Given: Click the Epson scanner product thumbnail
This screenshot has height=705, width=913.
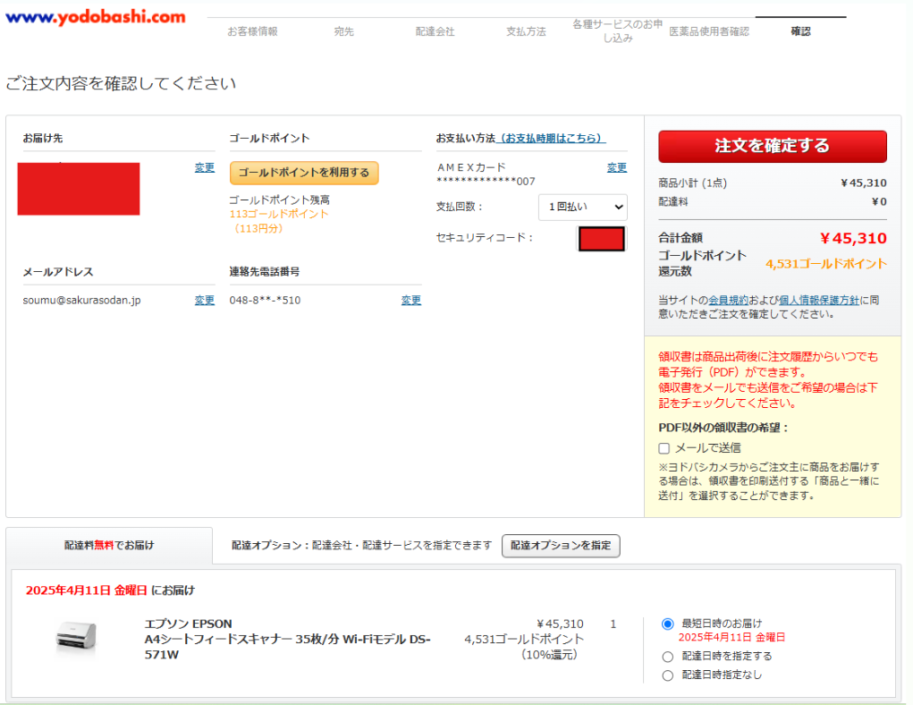Looking at the screenshot, I should click(x=75, y=639).
